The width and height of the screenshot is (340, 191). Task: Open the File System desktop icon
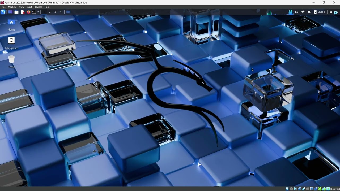pyautogui.click(x=11, y=44)
